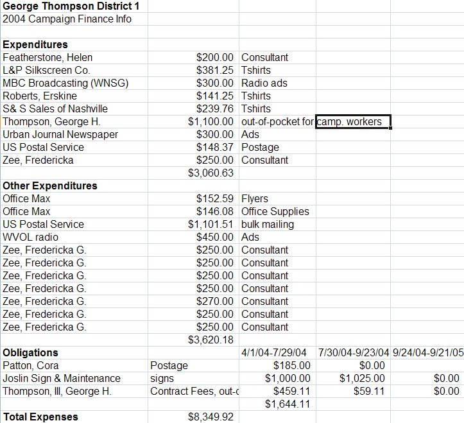Select the '$1,000.00' Joslin amount cell

pos(278,378)
